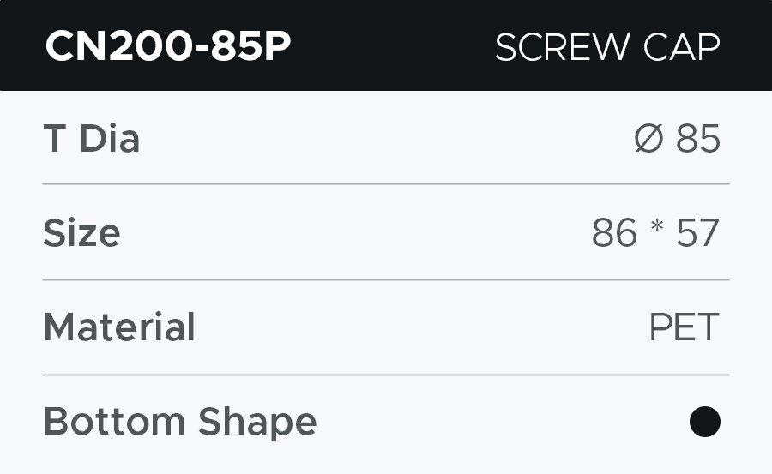772x474 pixels.
Task: Click the diameter symbol Ø
Action: [649, 139]
